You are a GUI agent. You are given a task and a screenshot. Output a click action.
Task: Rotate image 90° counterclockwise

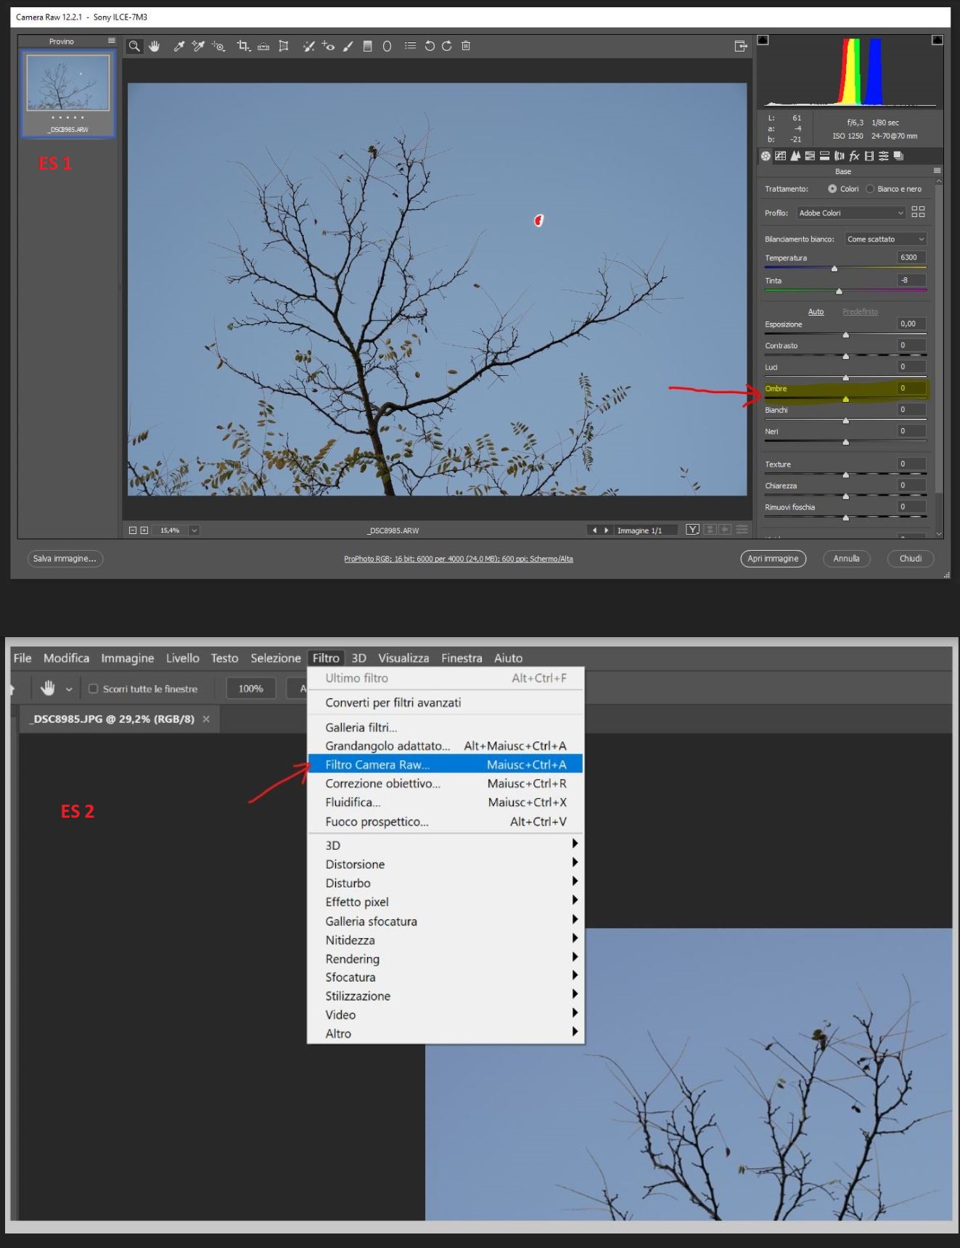coord(430,46)
